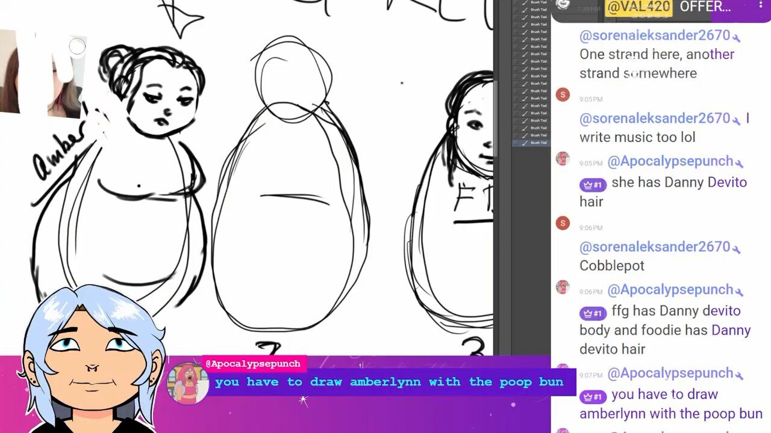Click wrench badge on the 'Cobblepot' message
The width and height of the screenshot is (771, 433).
[x=737, y=249]
